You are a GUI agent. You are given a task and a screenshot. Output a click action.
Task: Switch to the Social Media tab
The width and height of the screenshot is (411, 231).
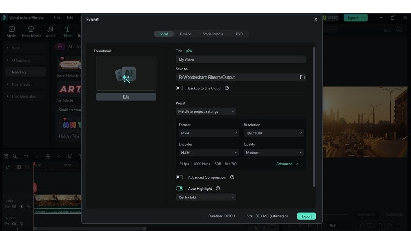click(x=213, y=34)
